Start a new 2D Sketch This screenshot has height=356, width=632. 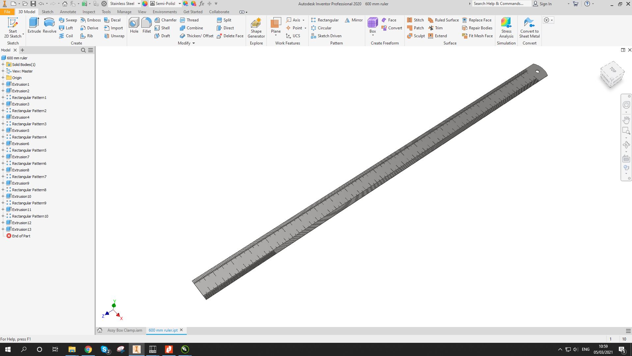[x=13, y=28]
